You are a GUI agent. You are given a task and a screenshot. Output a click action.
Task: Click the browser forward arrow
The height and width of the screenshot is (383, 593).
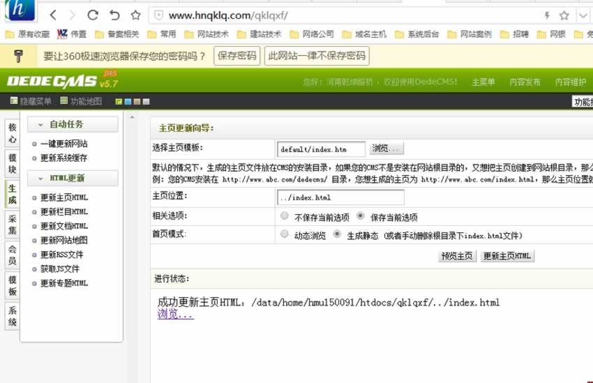click(x=72, y=15)
